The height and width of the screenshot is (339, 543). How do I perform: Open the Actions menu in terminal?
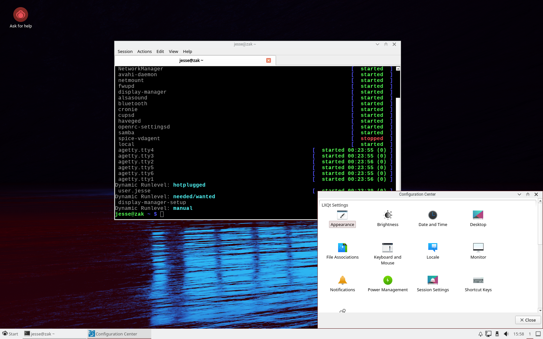144,52
